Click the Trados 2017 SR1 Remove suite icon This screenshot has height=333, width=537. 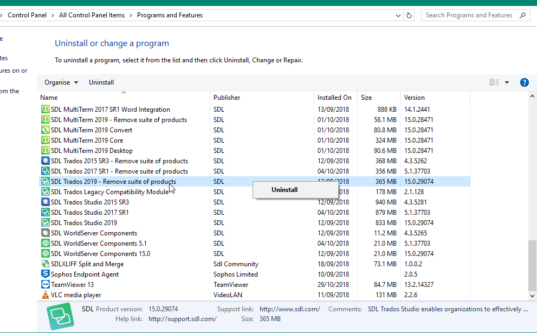45,171
